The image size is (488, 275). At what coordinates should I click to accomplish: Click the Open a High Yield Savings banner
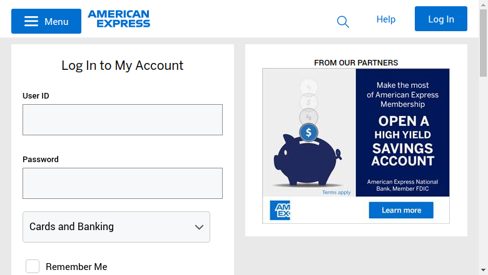click(402, 132)
